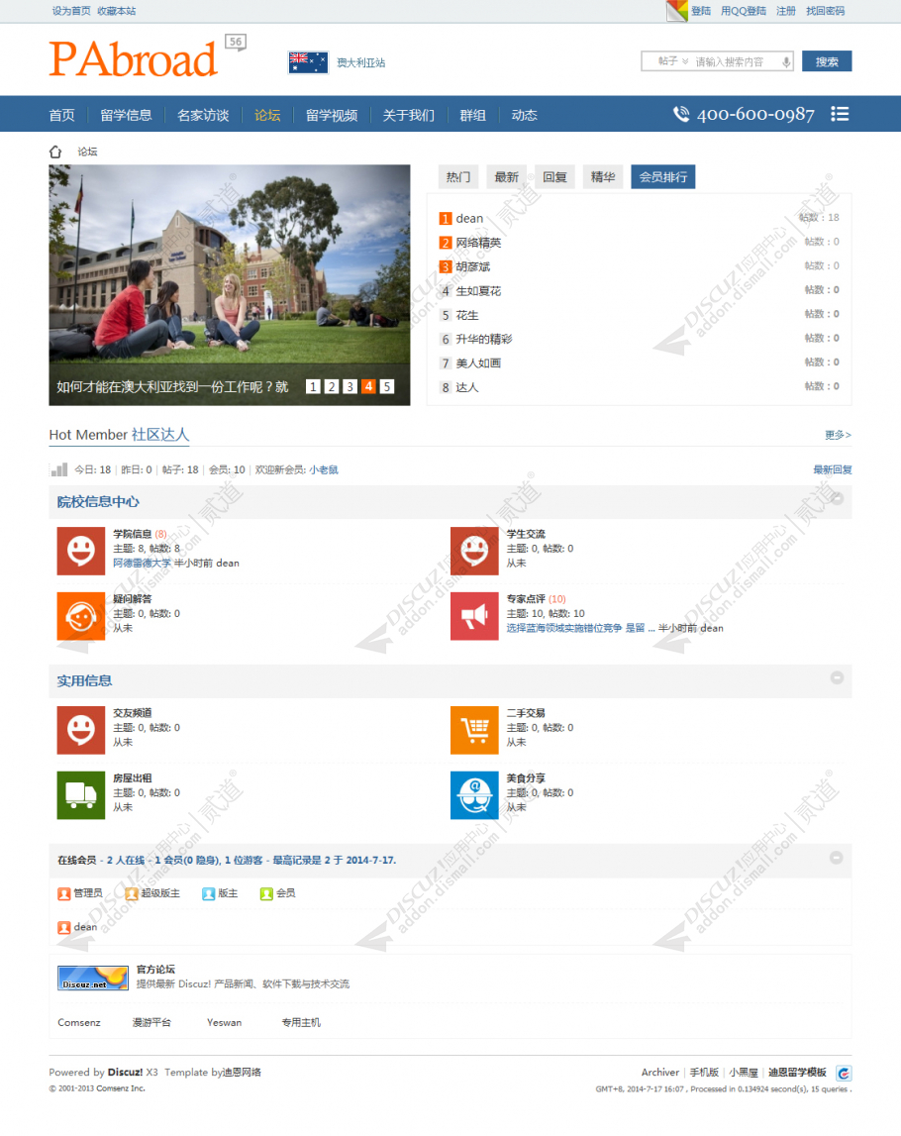Show slide 5 of the slideshow
This screenshot has height=1136, width=901.
click(387, 386)
